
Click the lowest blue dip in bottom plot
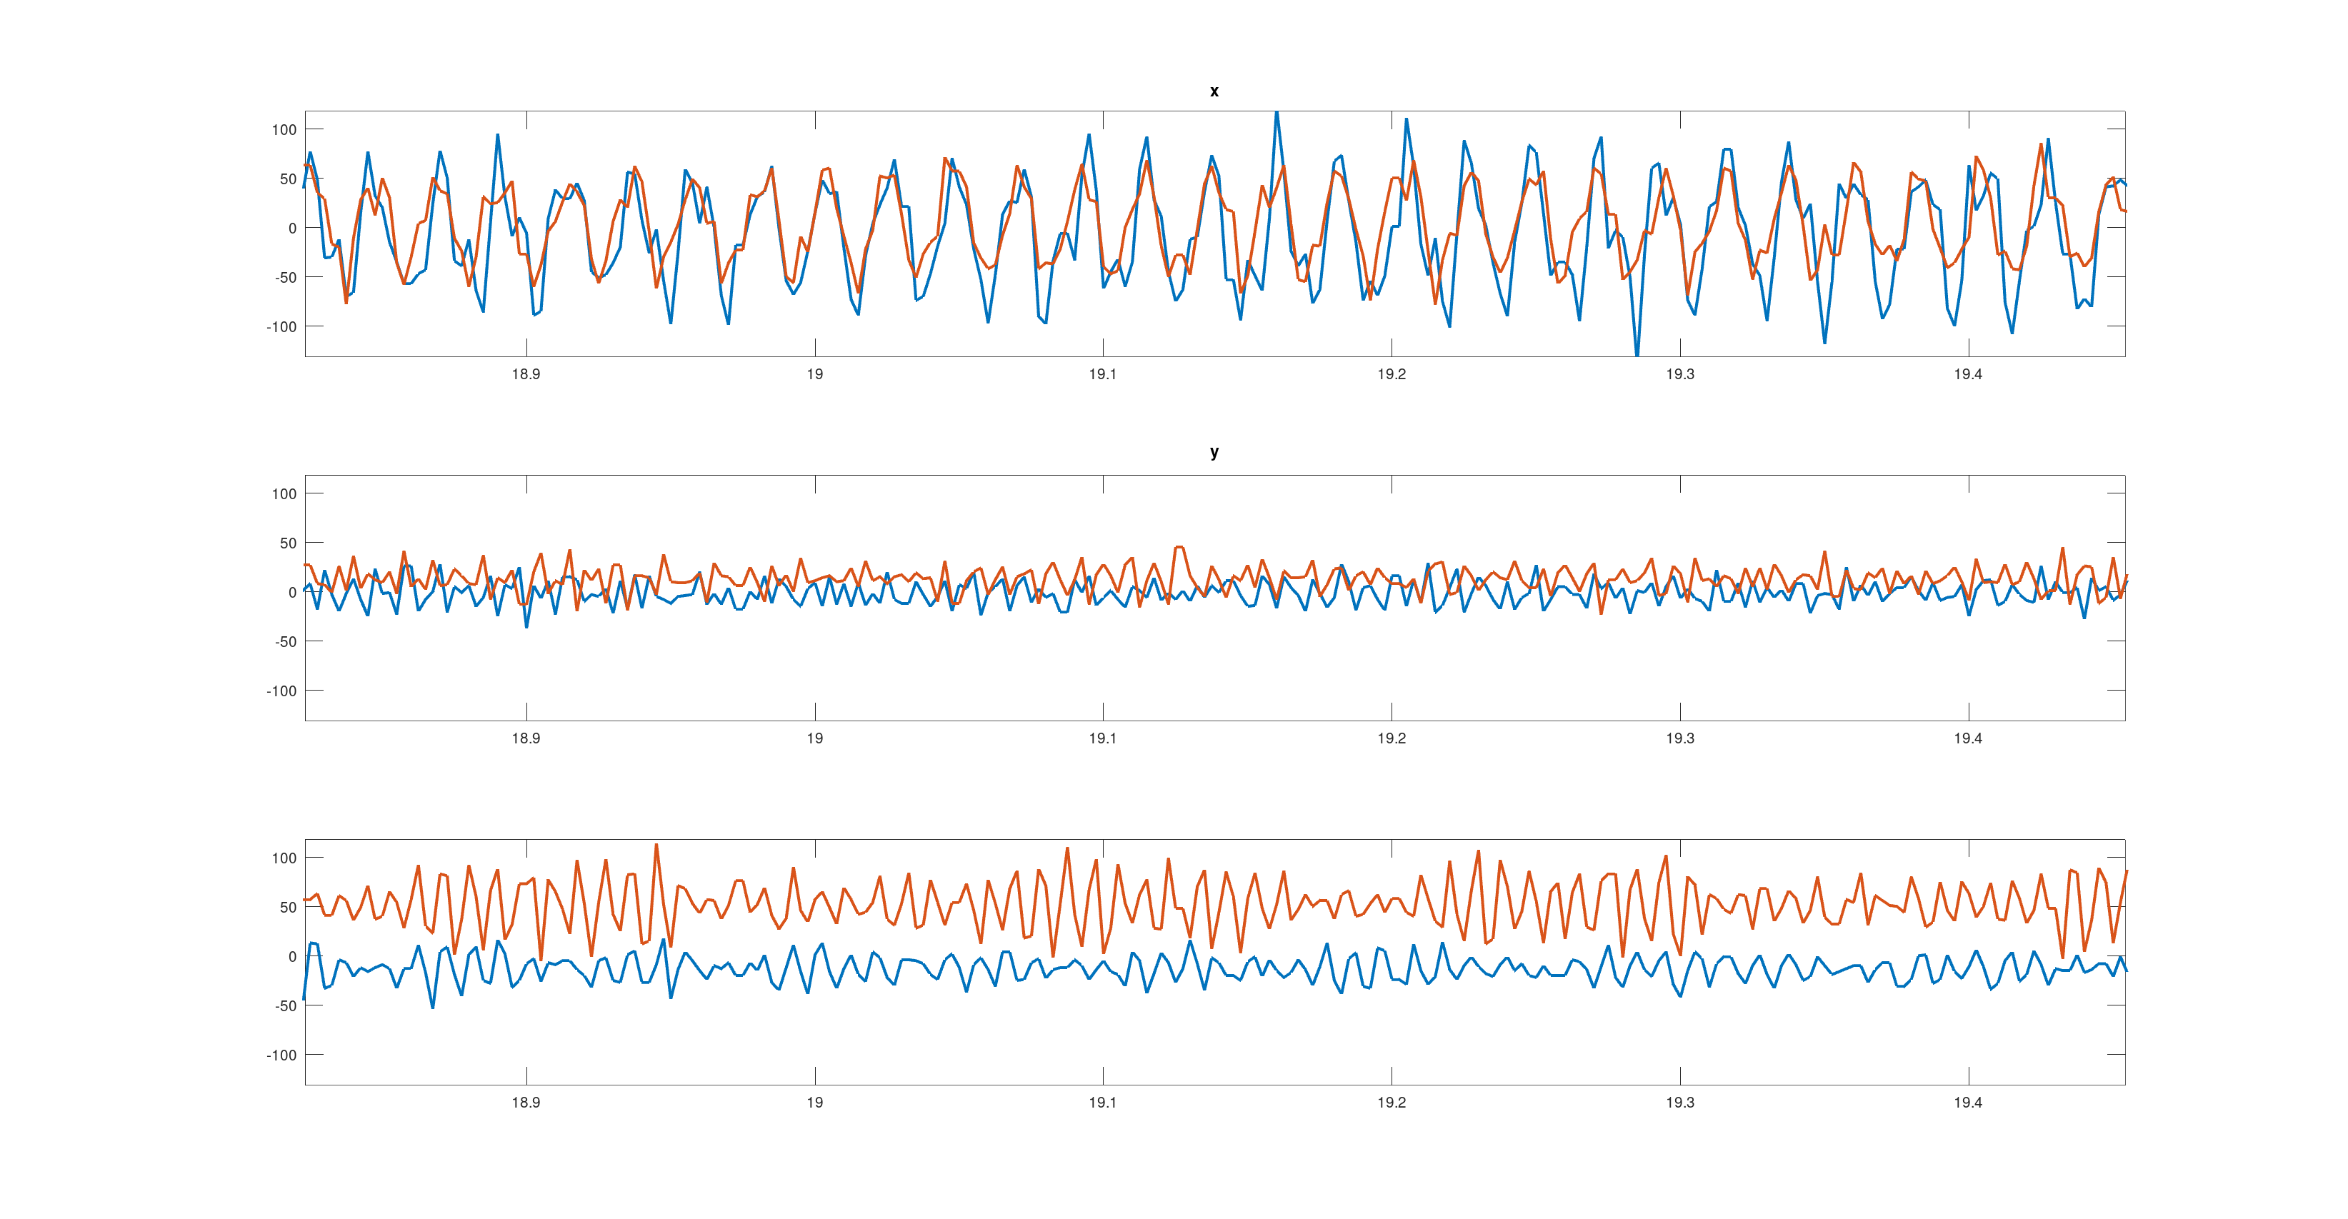click(x=432, y=1007)
